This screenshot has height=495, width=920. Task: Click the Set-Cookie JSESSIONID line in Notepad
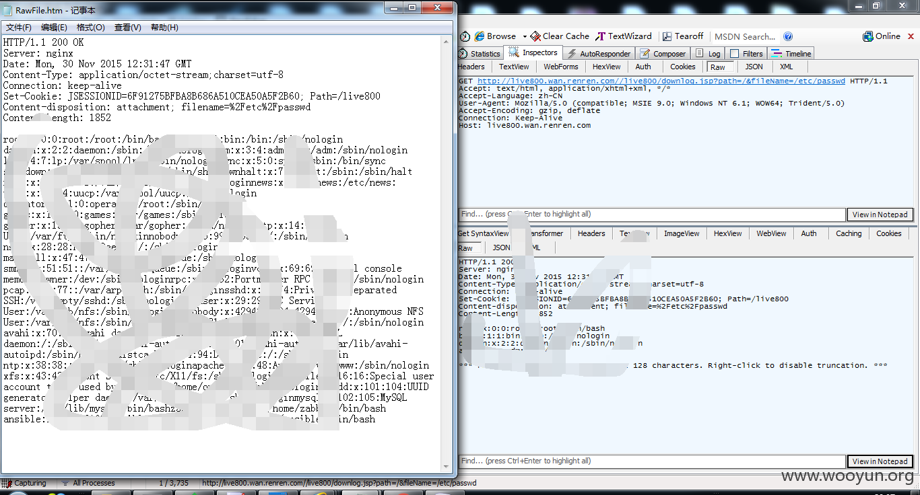click(x=191, y=96)
